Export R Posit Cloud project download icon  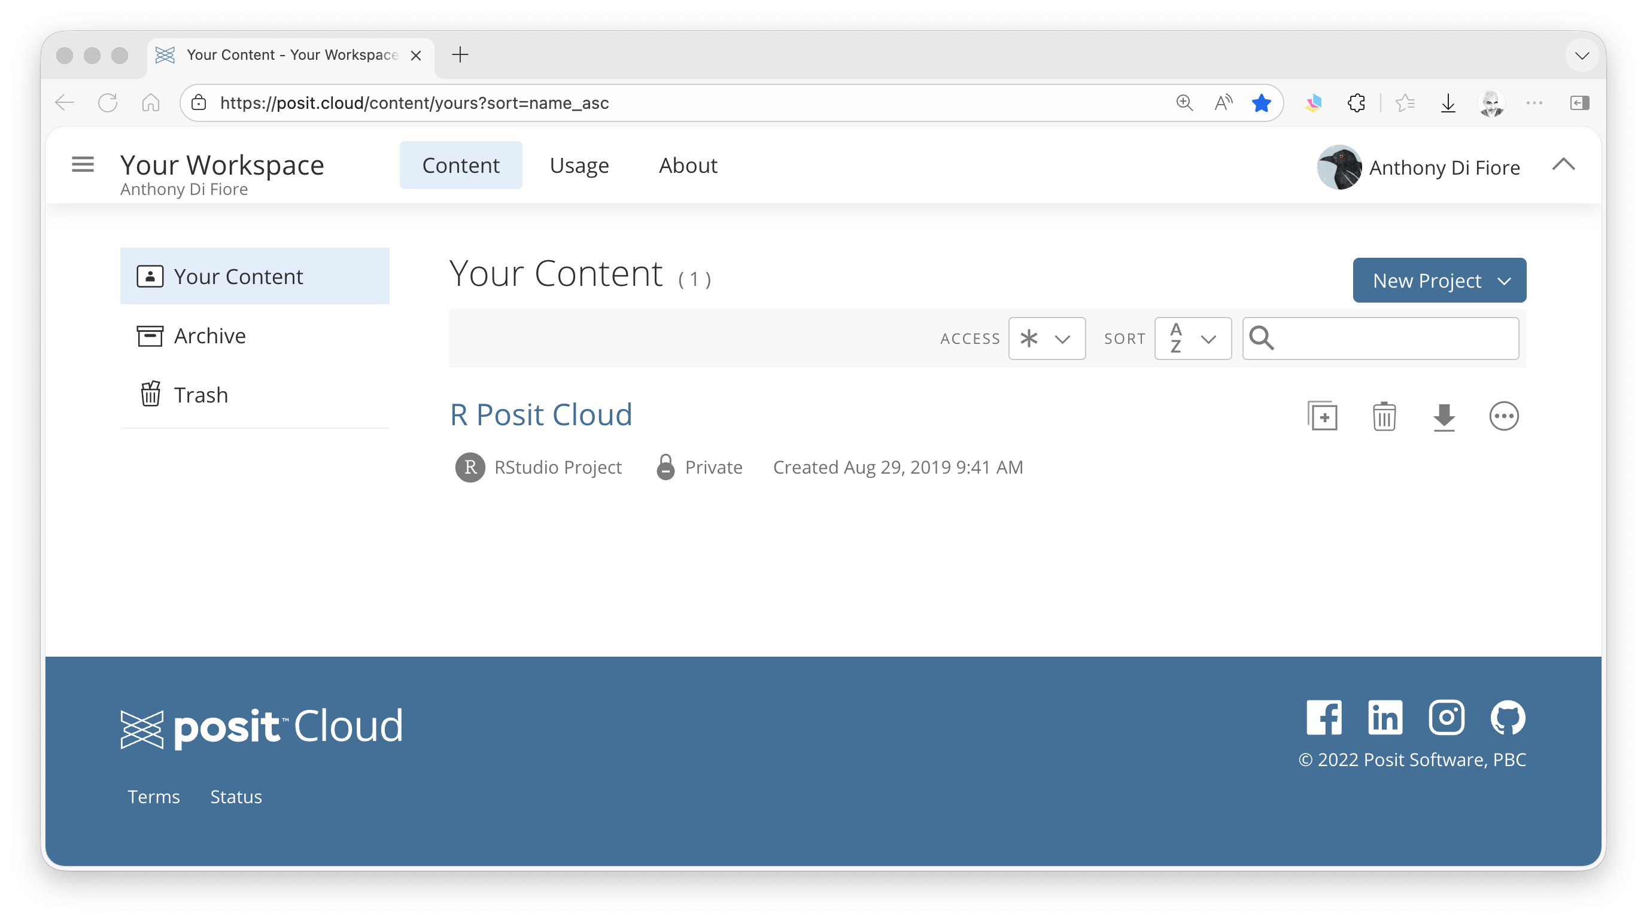(x=1444, y=416)
